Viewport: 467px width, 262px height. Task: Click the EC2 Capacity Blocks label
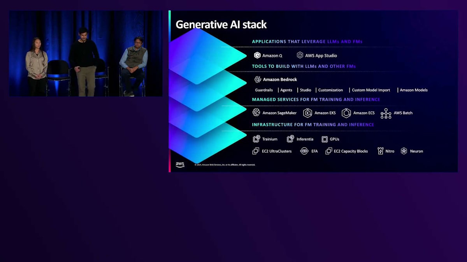click(x=351, y=151)
